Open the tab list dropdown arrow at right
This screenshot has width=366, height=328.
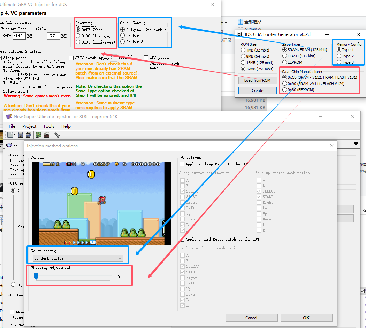(x=356, y=144)
